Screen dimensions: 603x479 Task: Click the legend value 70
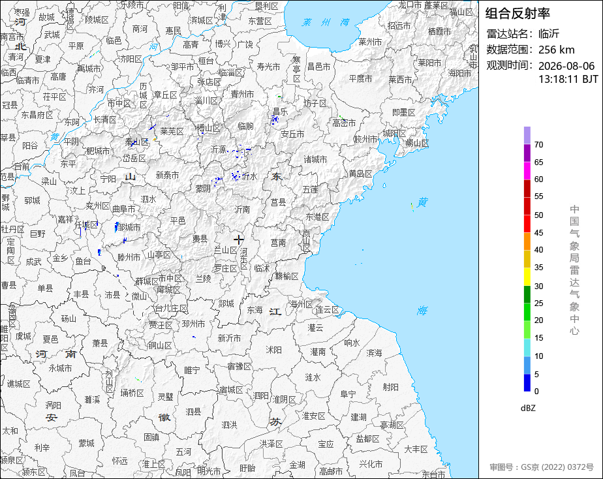point(539,145)
